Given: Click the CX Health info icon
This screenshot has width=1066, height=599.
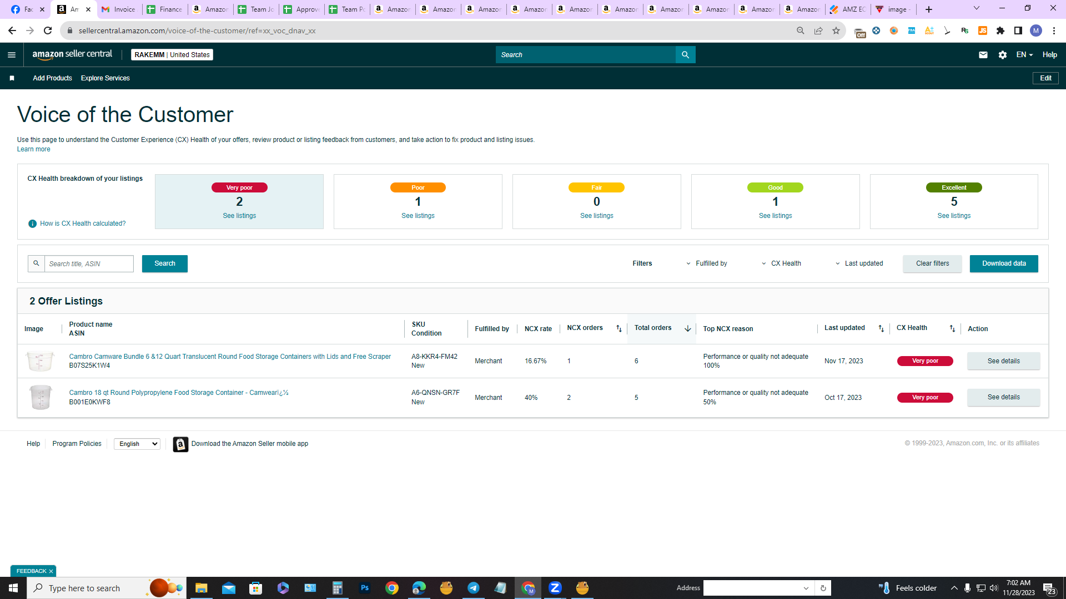Looking at the screenshot, I should tap(32, 224).
